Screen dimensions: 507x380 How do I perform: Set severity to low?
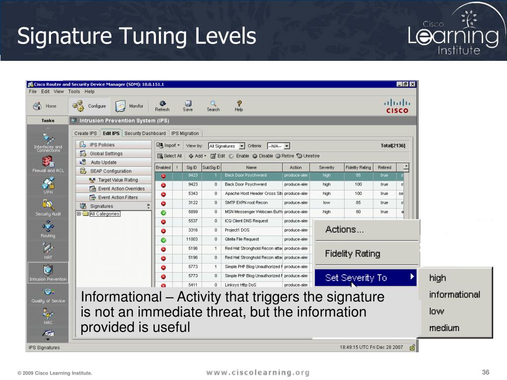tap(437, 312)
